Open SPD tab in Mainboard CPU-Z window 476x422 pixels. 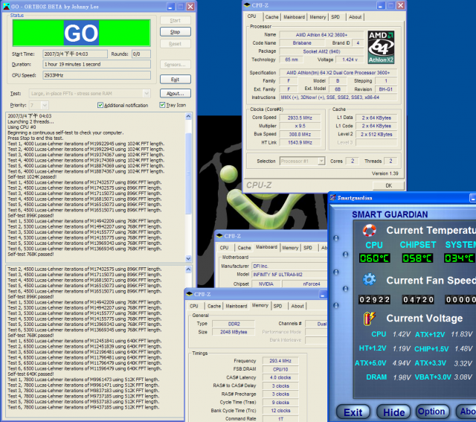click(308, 248)
